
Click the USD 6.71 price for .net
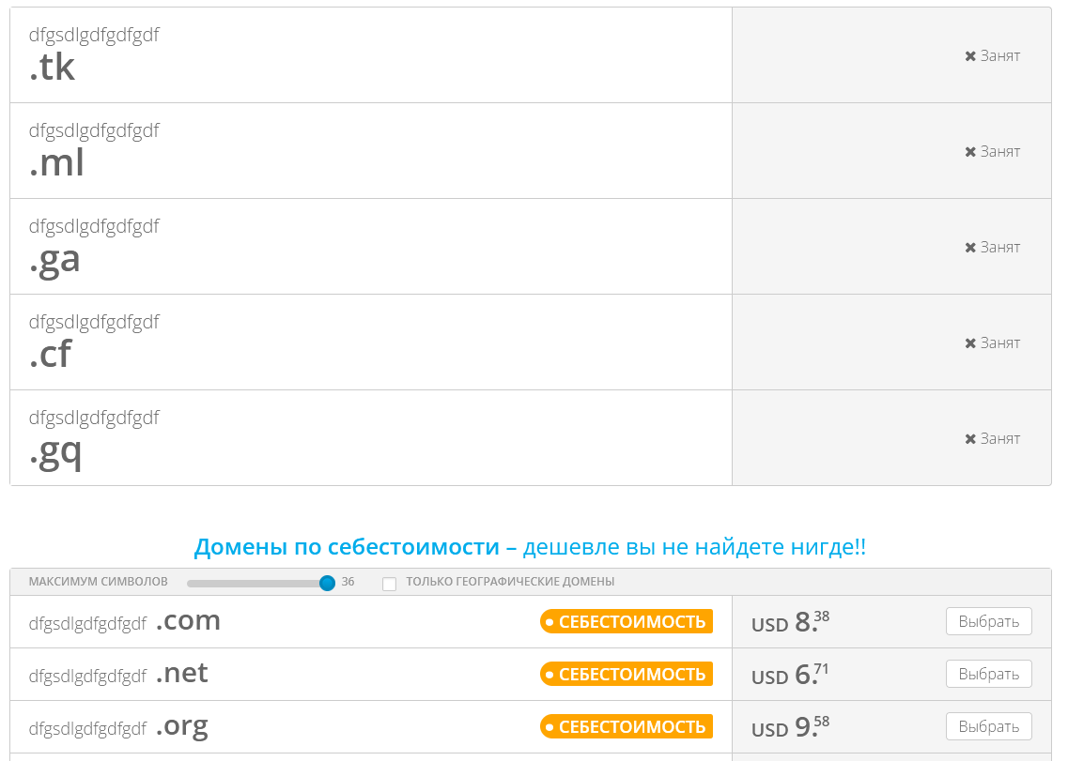tap(790, 675)
